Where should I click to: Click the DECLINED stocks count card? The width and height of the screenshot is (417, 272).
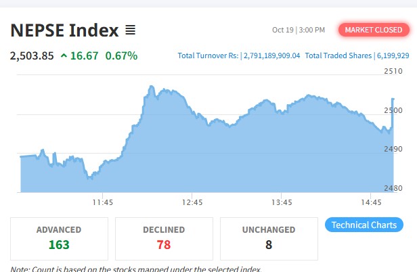point(164,237)
